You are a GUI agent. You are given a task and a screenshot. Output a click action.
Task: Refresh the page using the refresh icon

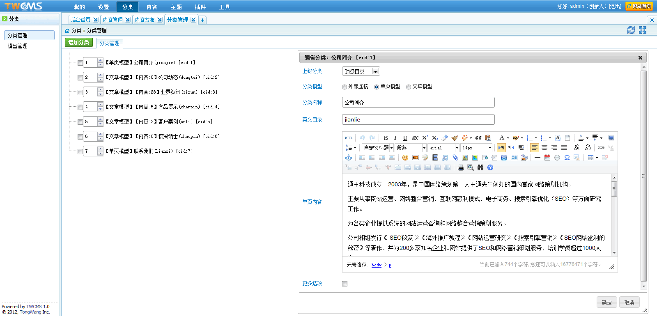631,30
